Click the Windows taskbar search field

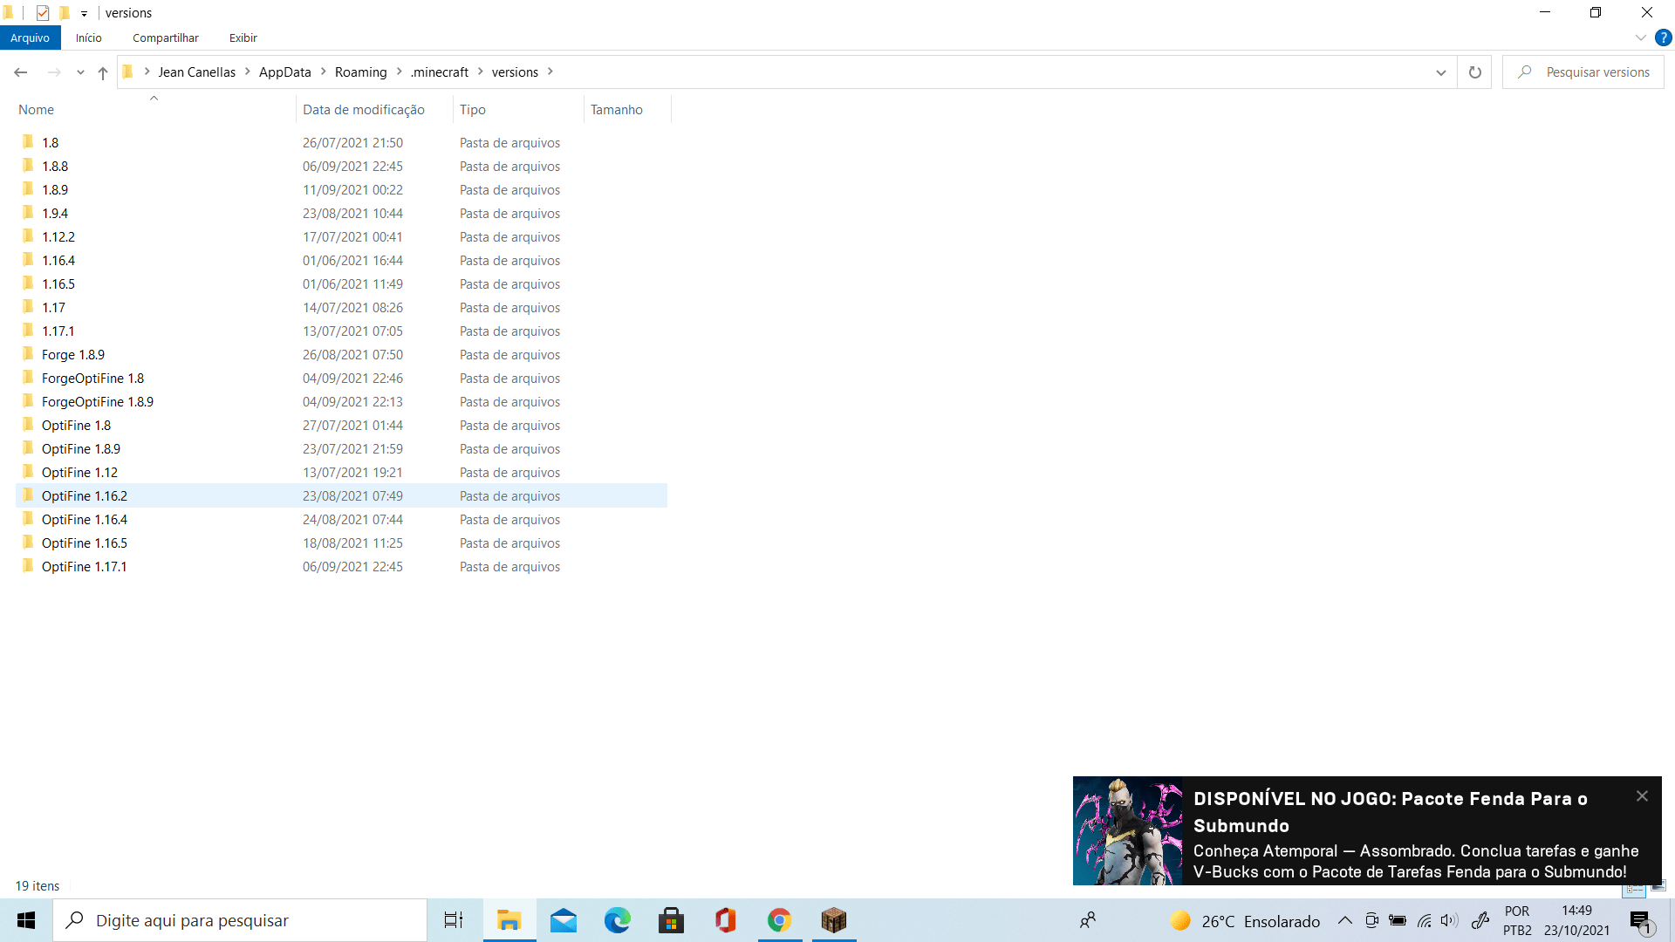(x=240, y=920)
